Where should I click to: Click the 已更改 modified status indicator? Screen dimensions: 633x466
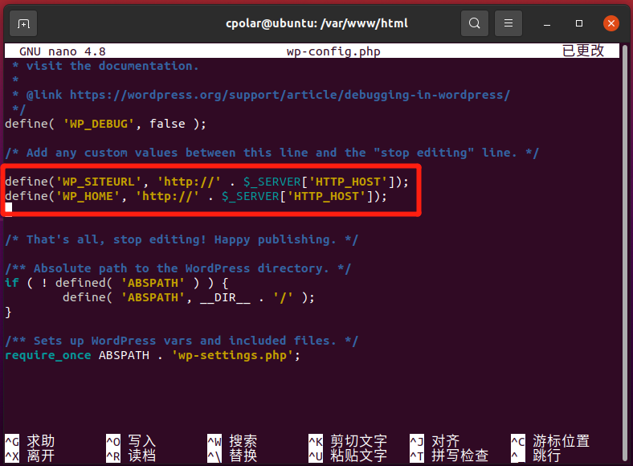(x=583, y=51)
